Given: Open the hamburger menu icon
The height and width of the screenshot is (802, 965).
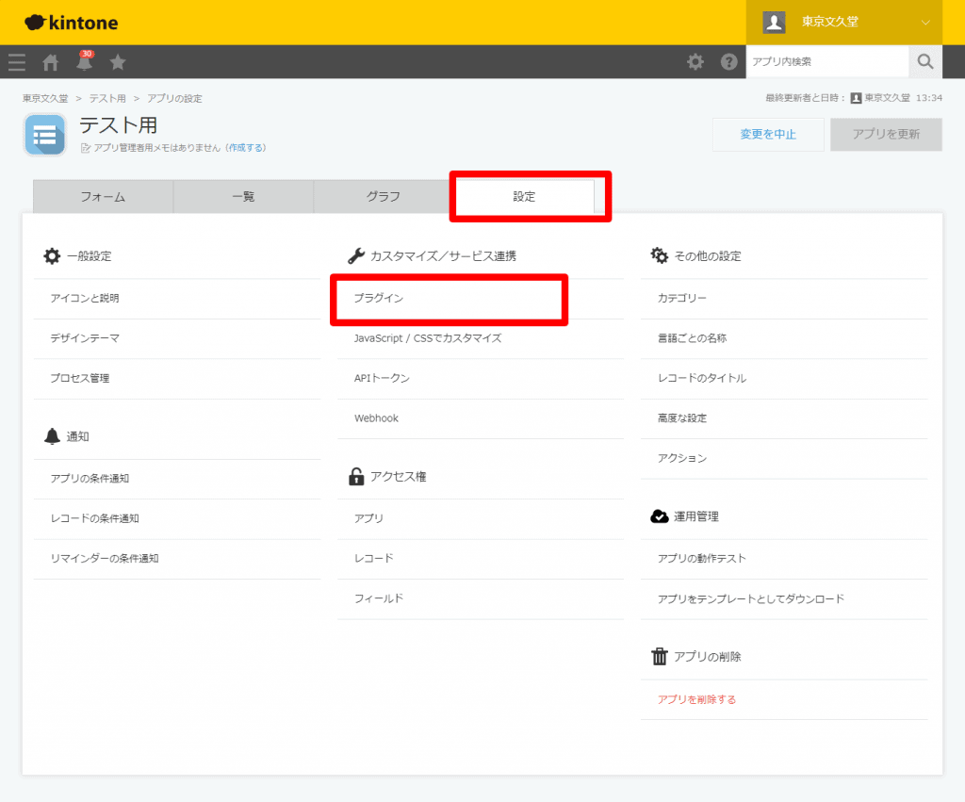Looking at the screenshot, I should pyautogui.click(x=17, y=62).
